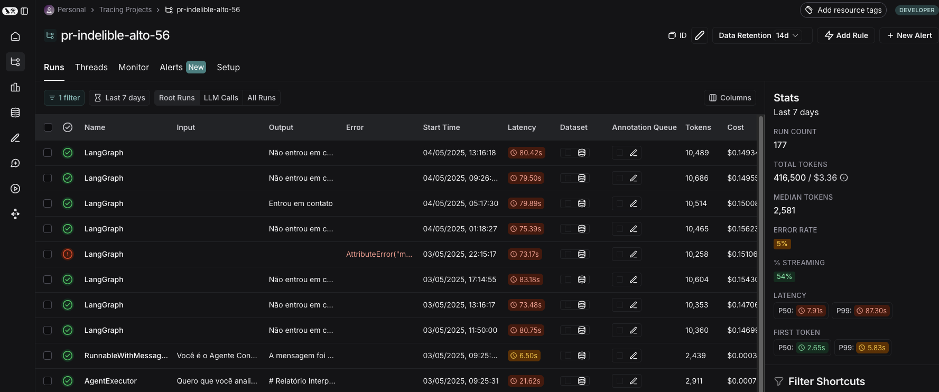Open the 'Entrou em contato' output cell
The height and width of the screenshot is (392, 939).
[x=301, y=203]
